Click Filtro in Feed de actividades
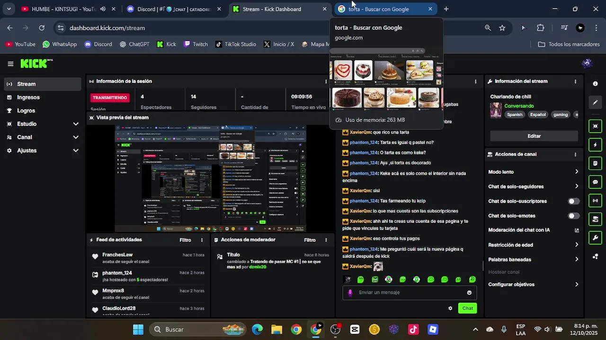 click(x=185, y=240)
